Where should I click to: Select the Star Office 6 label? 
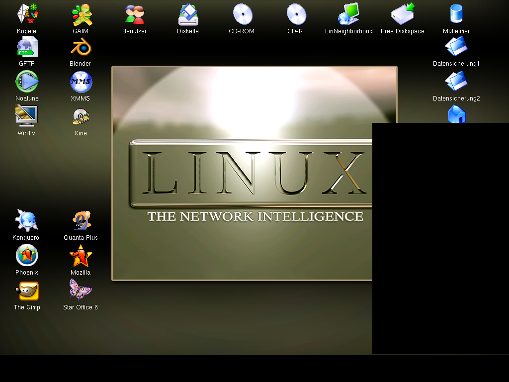(x=81, y=307)
